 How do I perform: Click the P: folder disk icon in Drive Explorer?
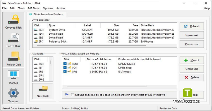(x=36, y=41)
